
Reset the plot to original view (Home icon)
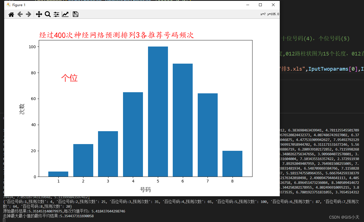(x=11, y=15)
